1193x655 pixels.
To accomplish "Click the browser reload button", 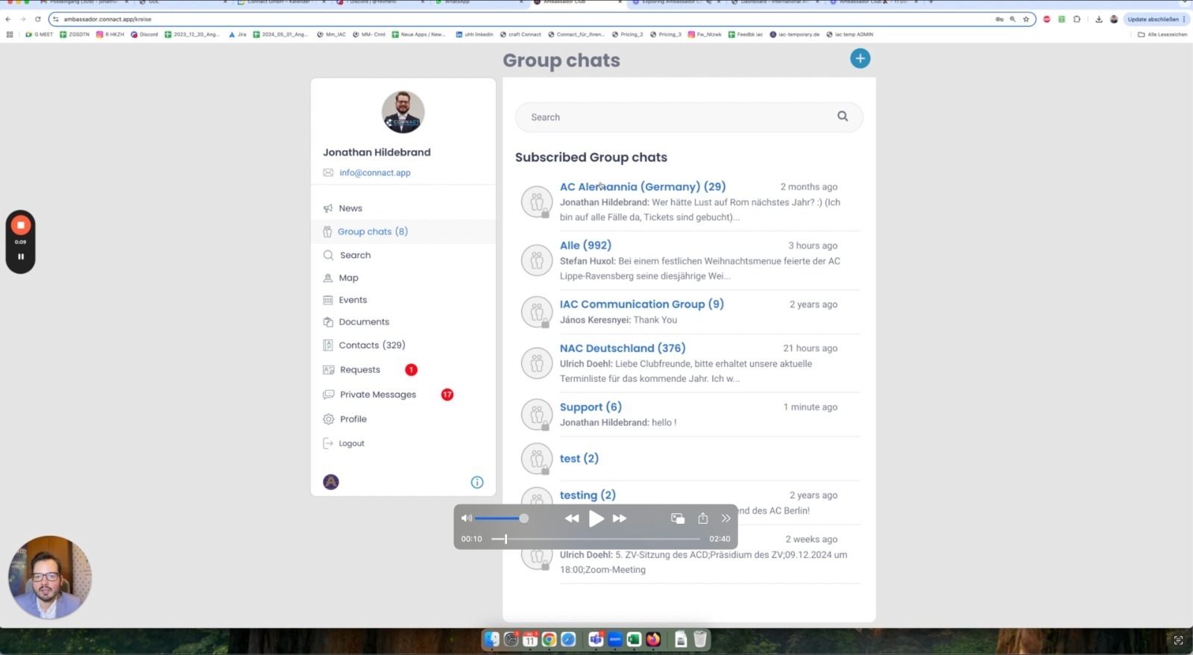I will [38, 19].
